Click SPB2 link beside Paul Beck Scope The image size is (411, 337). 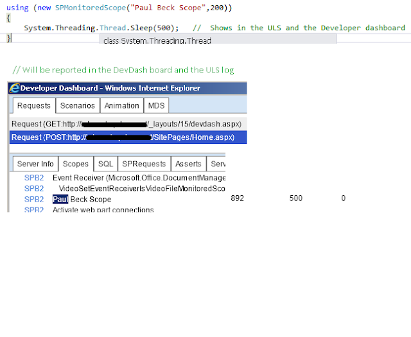pos(34,200)
